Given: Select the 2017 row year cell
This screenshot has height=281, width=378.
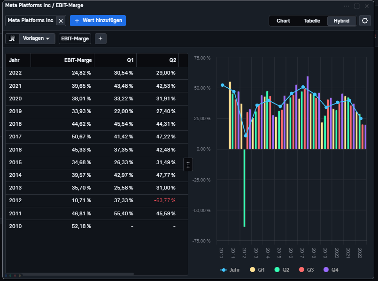Looking at the screenshot, I should point(15,137).
